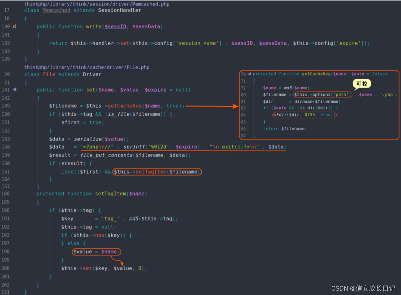
Task: Expand the folded code ellipsis on line 193
Action: click(x=138, y=235)
